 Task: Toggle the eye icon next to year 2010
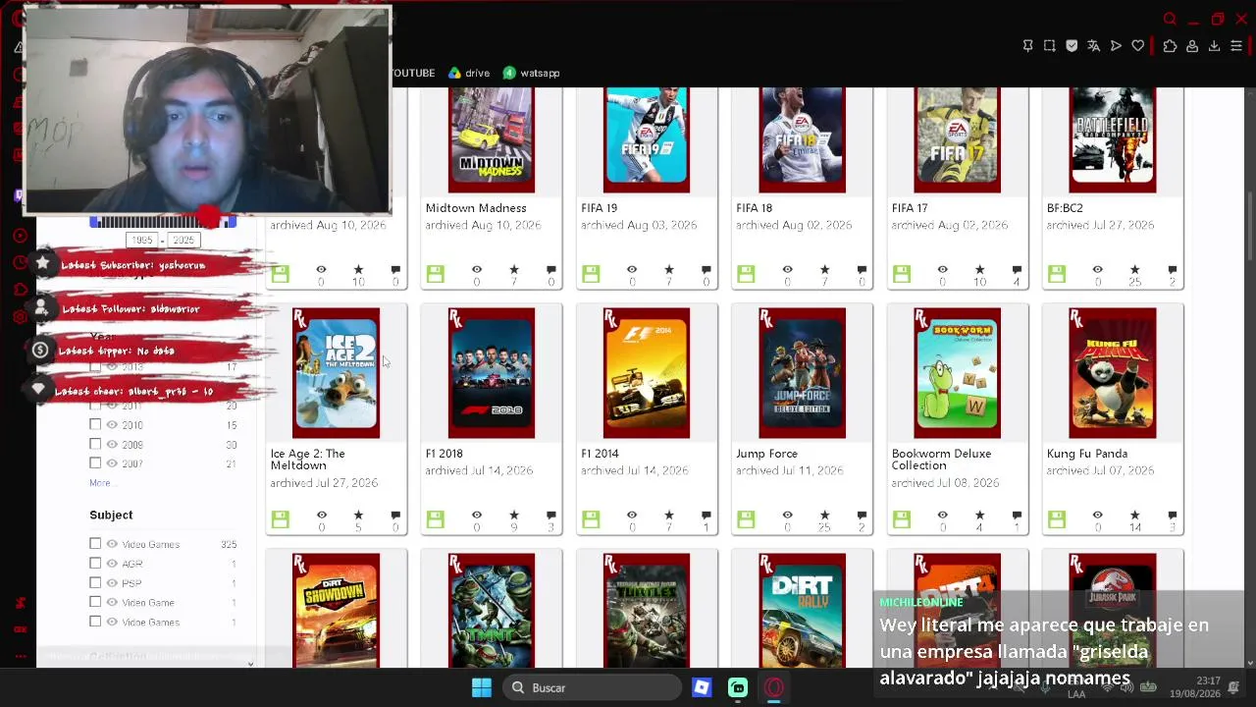coord(112,424)
